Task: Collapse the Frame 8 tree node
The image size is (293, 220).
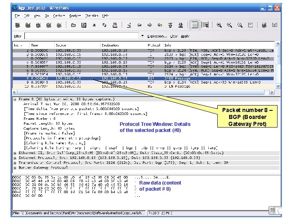Action: [x=15, y=99]
